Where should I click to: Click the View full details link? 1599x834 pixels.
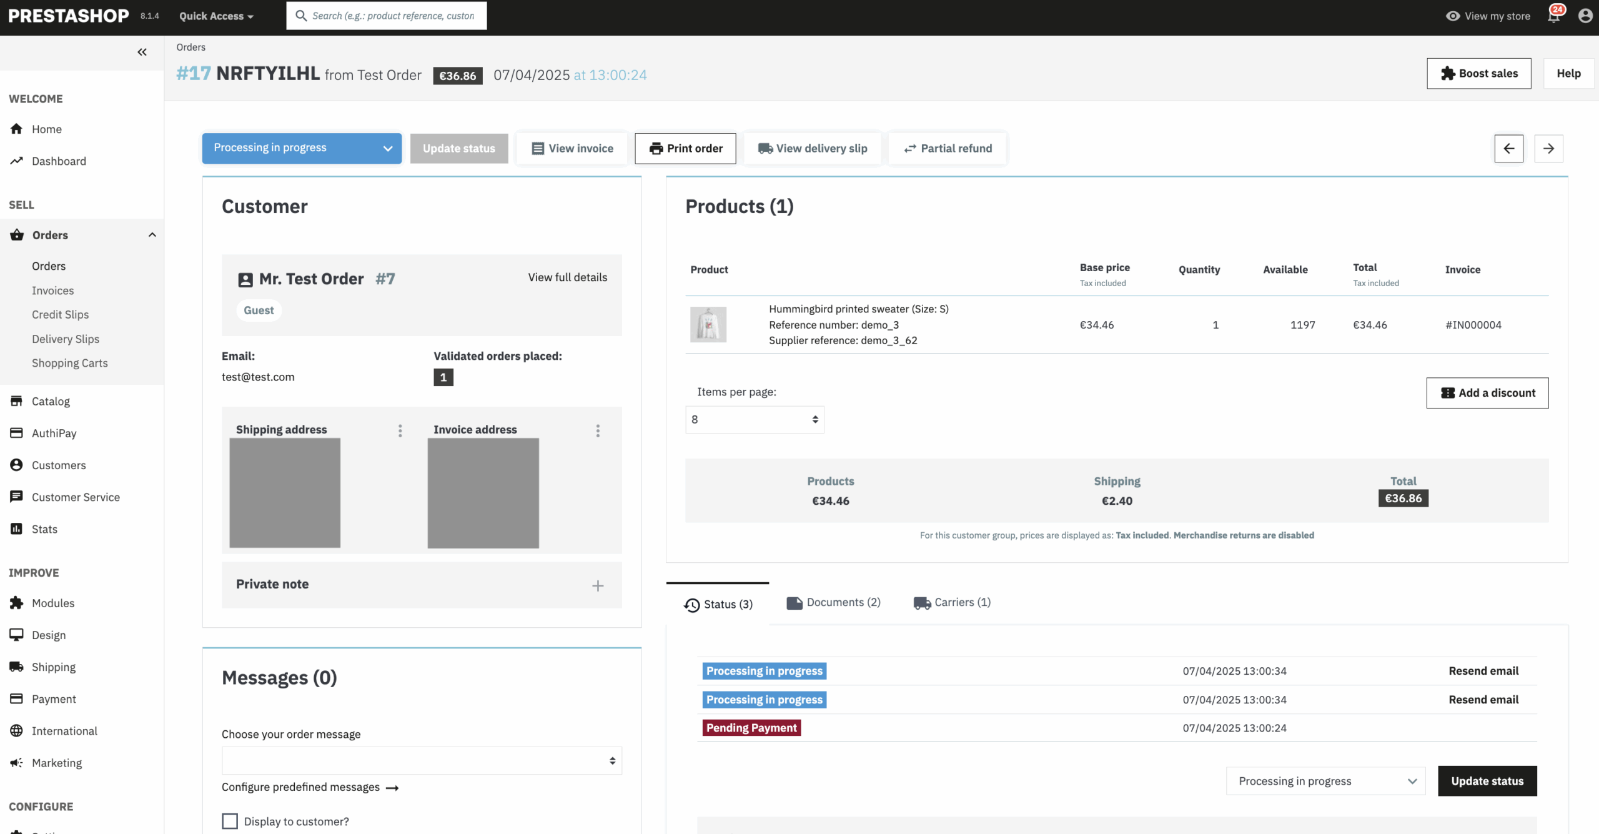[x=567, y=277]
